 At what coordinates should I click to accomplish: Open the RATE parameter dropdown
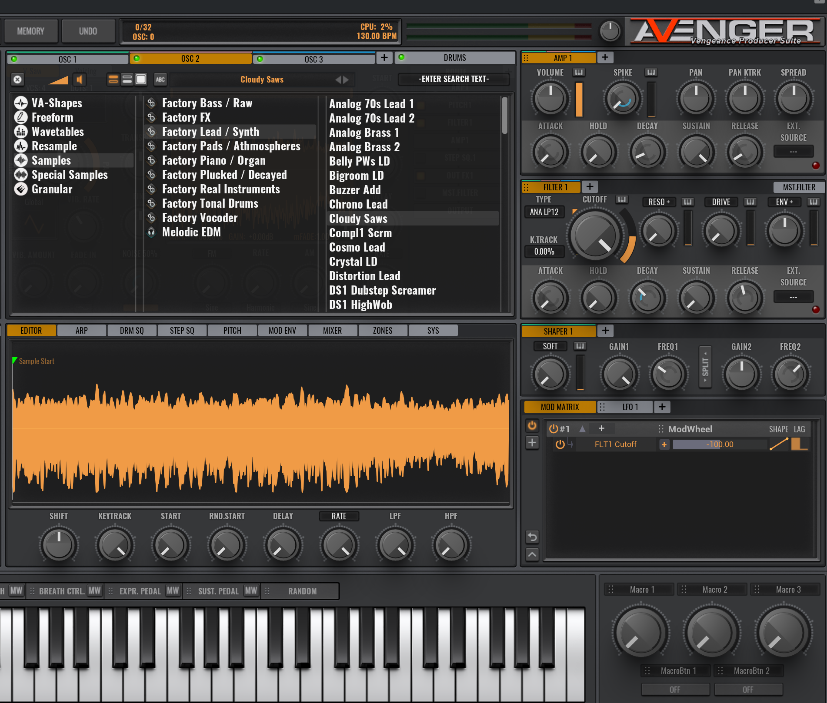[x=339, y=516]
